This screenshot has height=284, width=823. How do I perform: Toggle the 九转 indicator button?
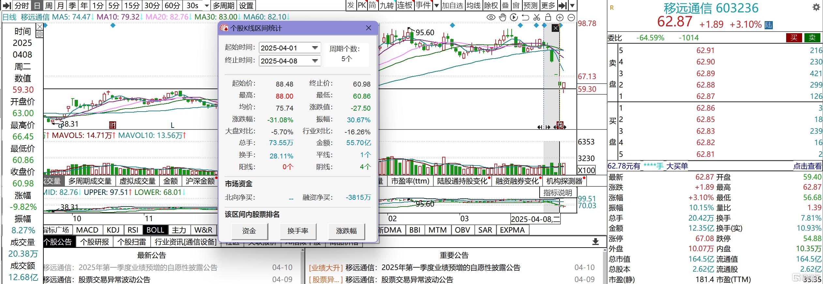(x=387, y=6)
